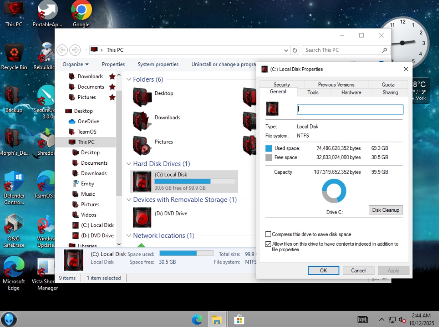Click the Microsoft Store taskbar icon
This screenshot has width=439, height=327.
(239, 319)
